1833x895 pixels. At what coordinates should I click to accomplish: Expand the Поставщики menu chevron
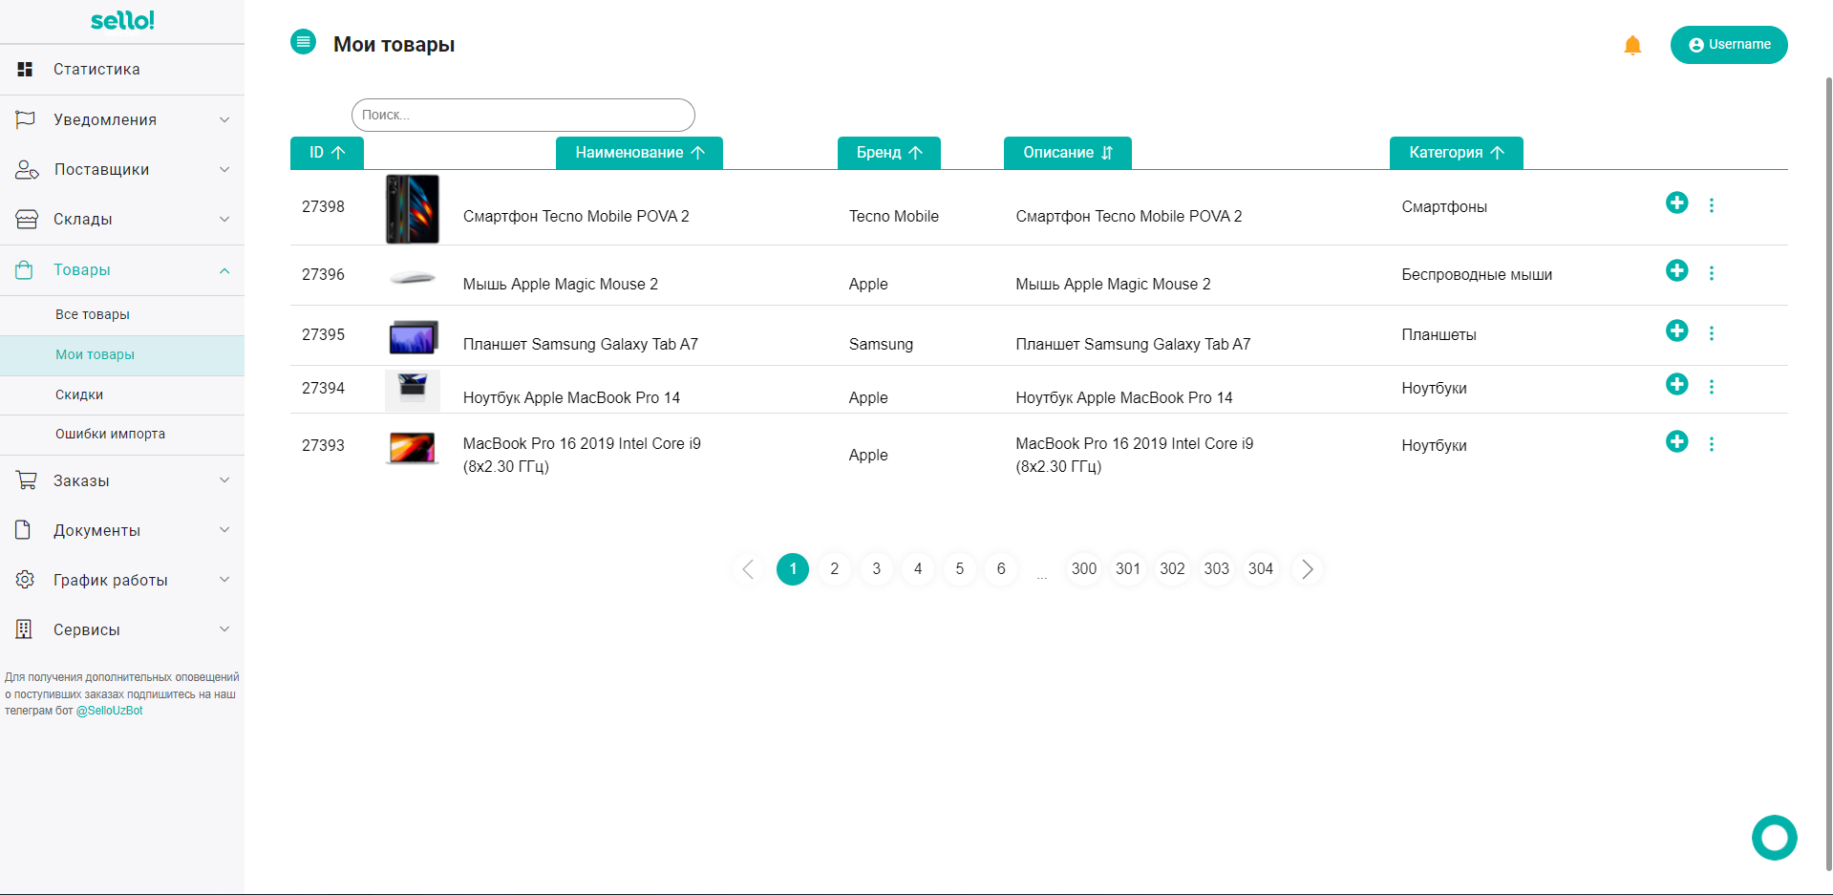[x=224, y=169]
